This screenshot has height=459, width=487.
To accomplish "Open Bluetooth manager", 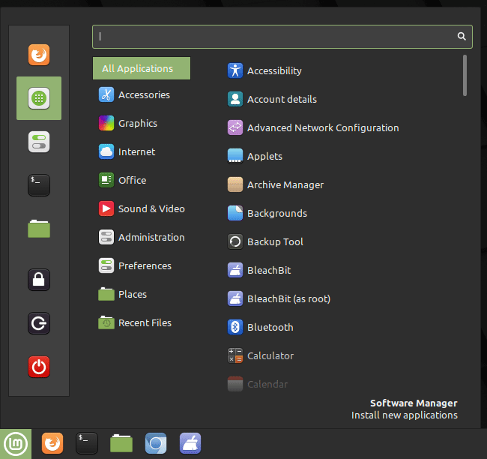I will click(260, 327).
